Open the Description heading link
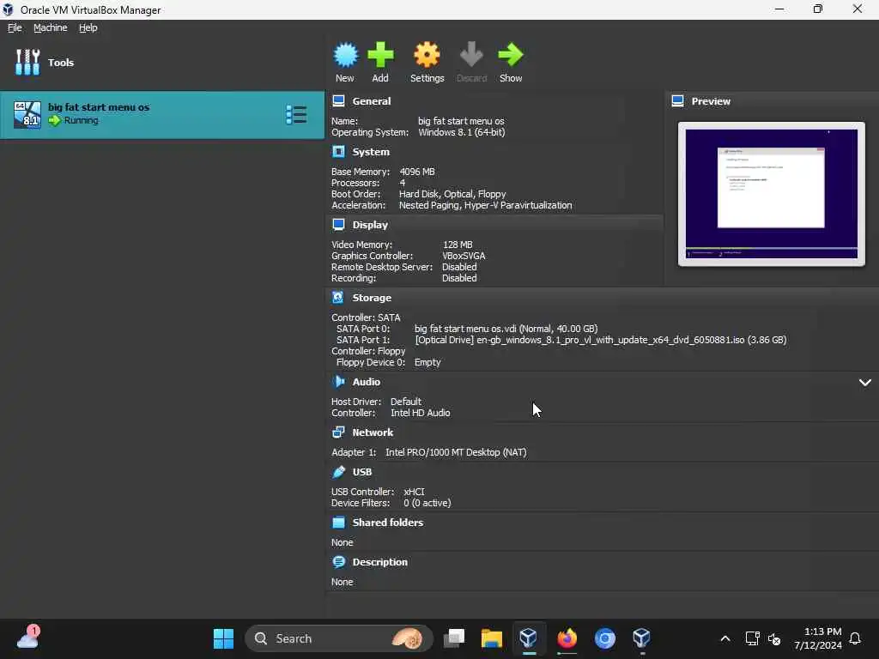Screen dimensions: 879x659 [x=380, y=561]
